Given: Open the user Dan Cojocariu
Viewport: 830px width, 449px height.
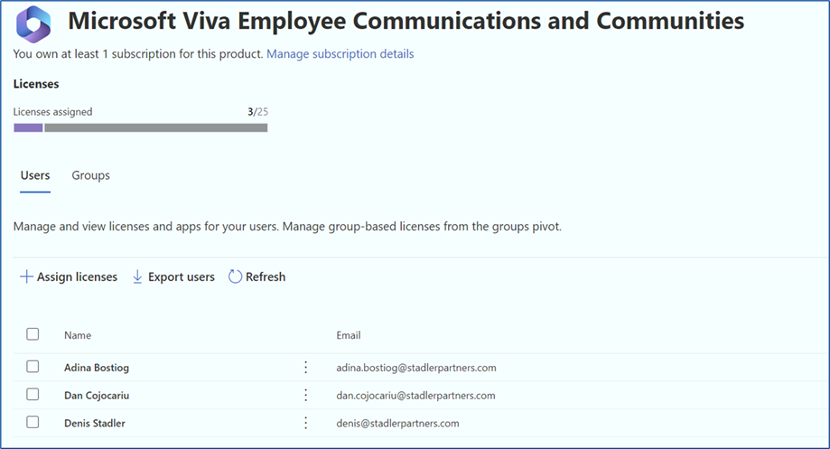Looking at the screenshot, I should [x=97, y=396].
